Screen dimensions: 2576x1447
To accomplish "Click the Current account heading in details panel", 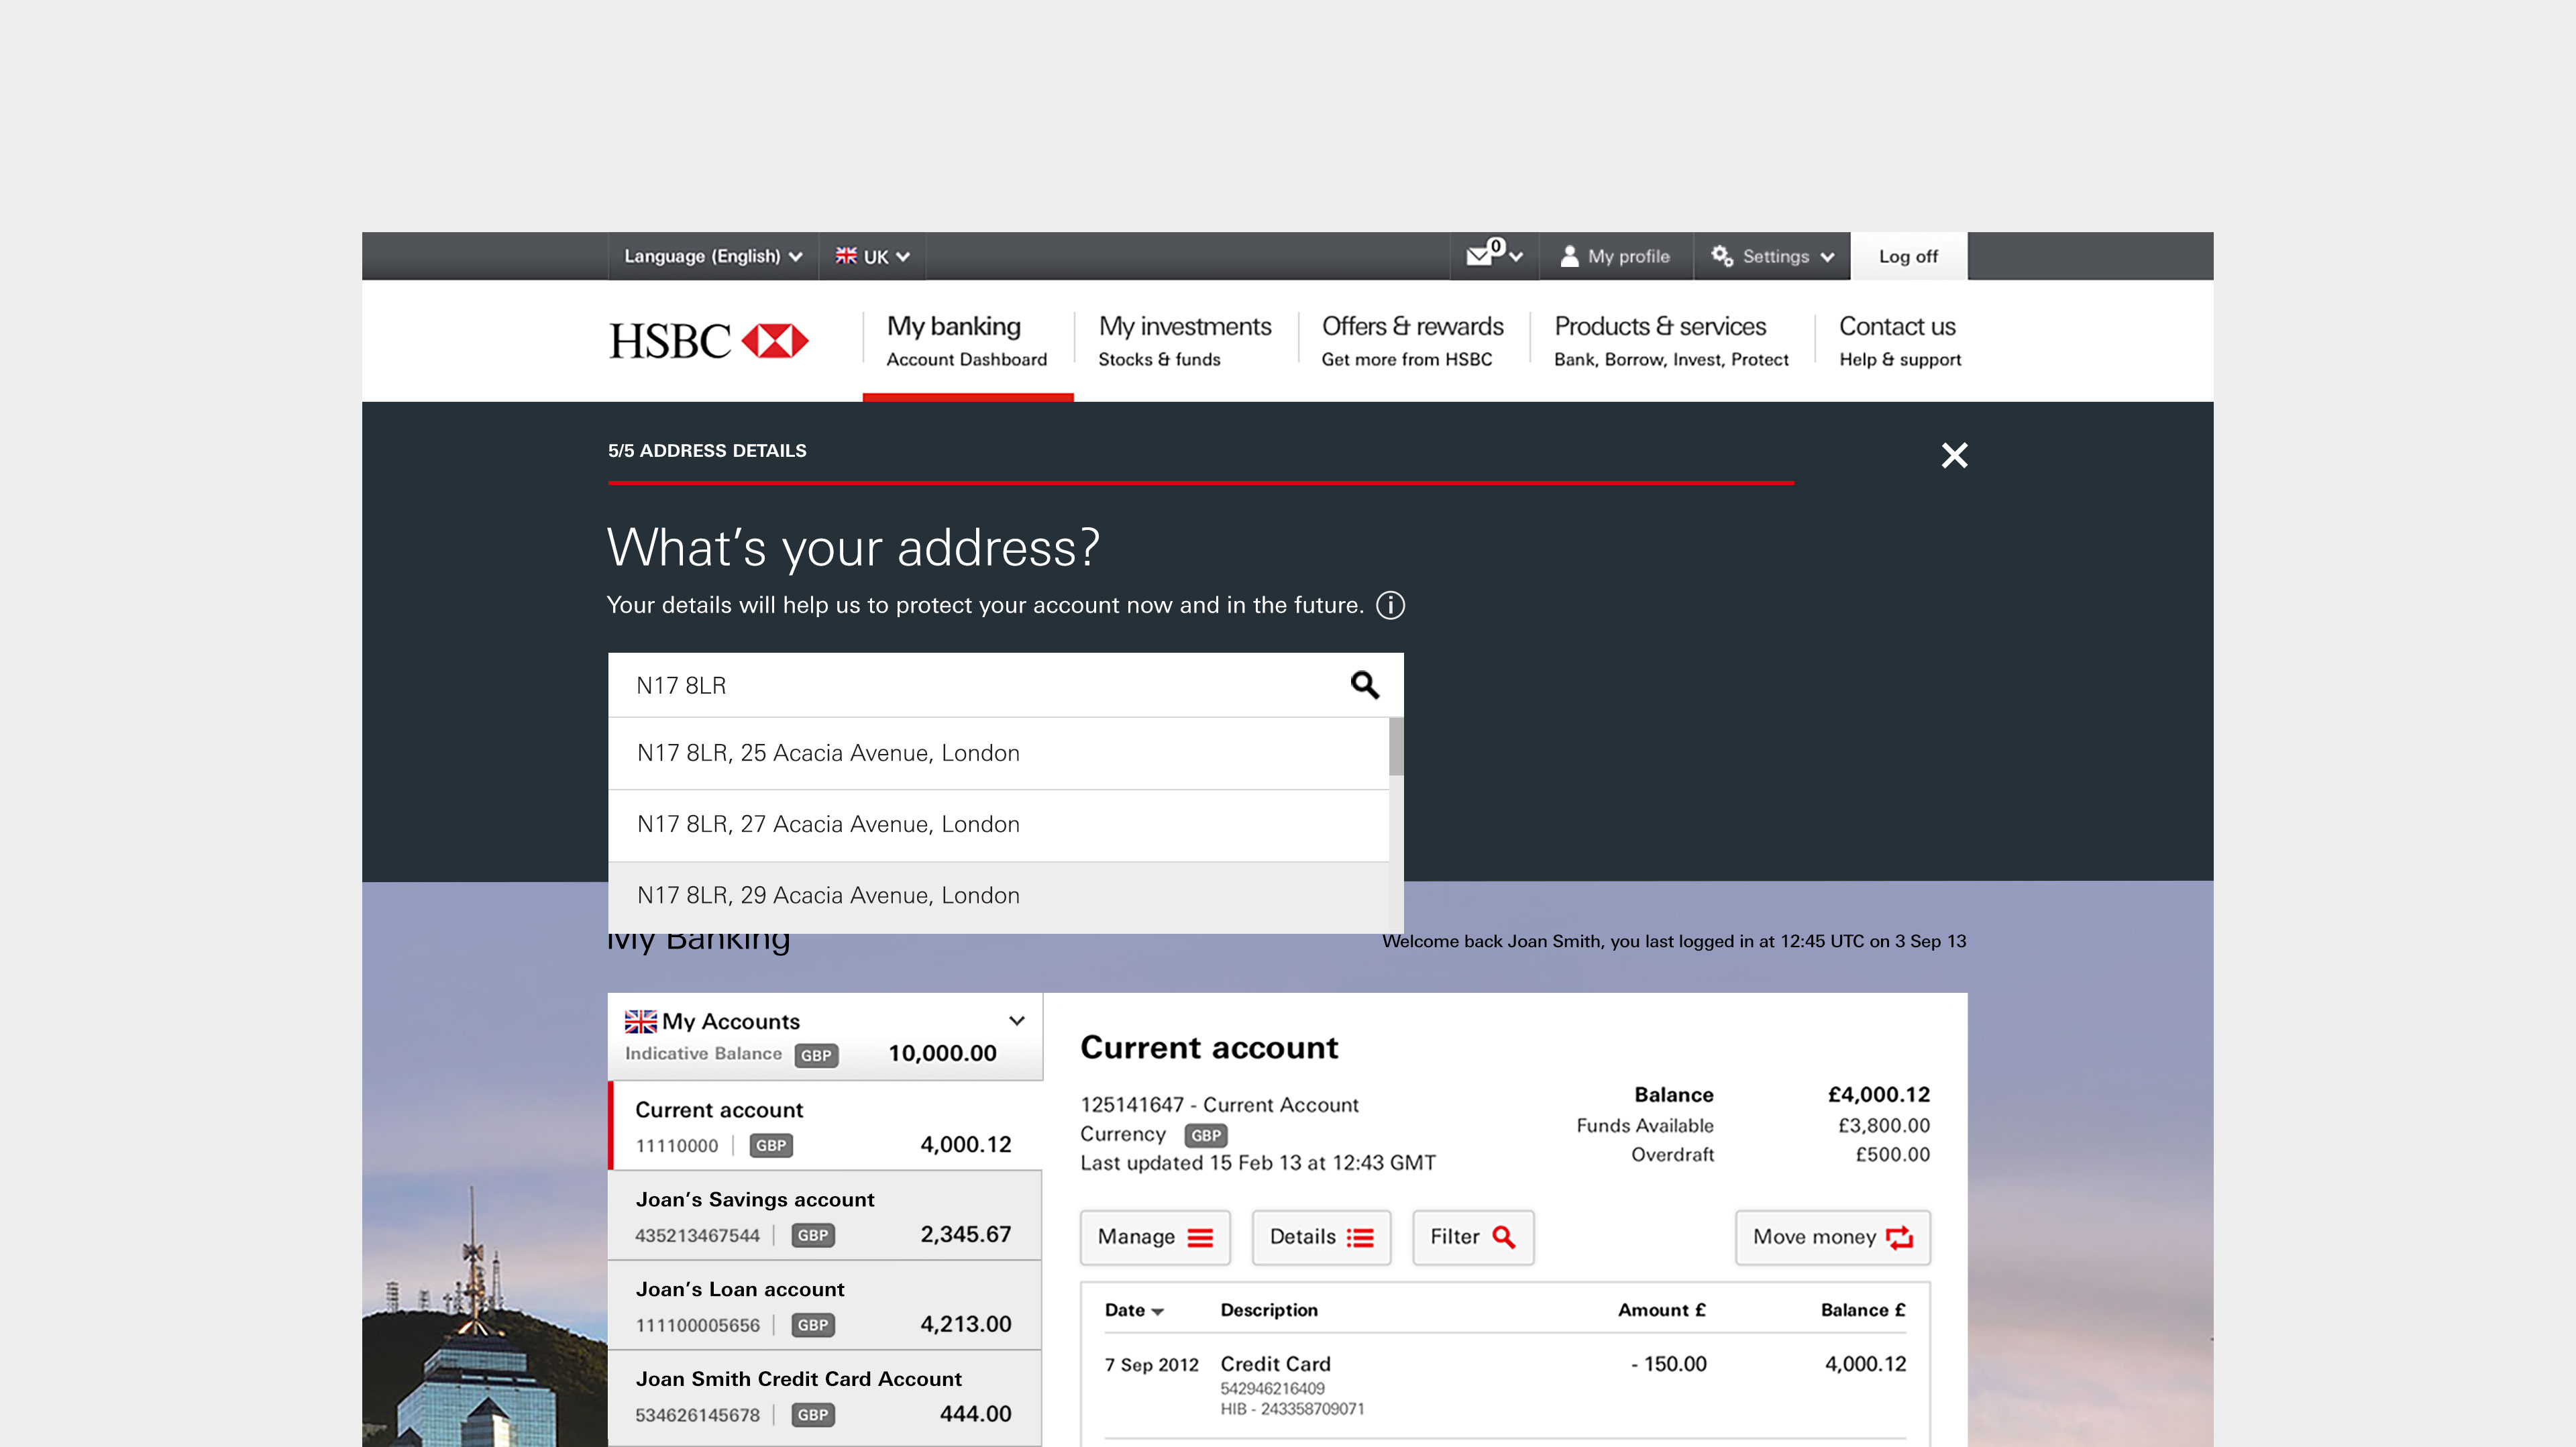I will 1209,1048.
